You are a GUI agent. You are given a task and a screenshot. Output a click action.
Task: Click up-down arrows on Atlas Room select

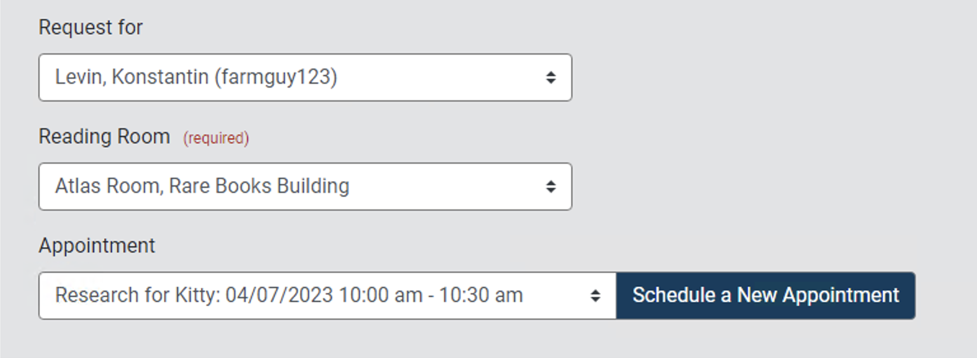coord(550,187)
